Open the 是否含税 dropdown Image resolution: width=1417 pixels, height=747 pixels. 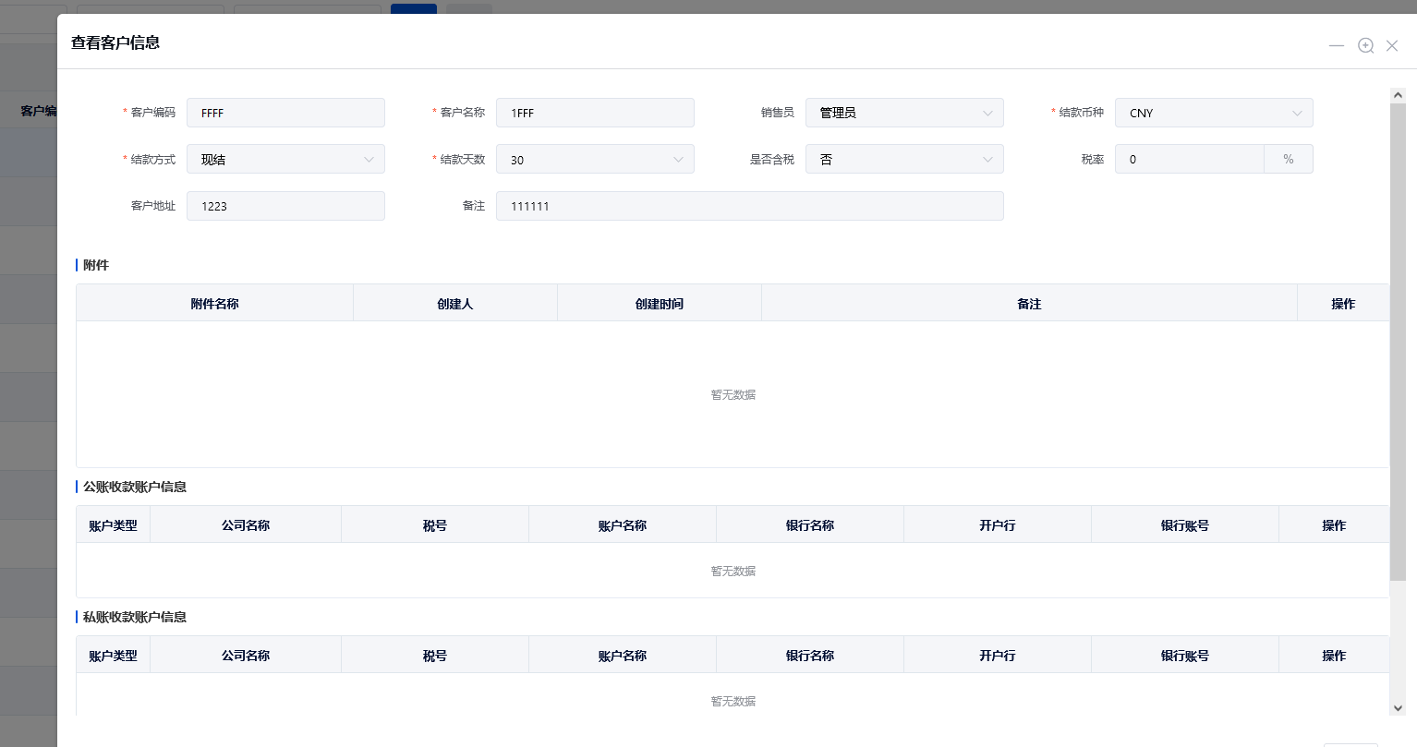903,160
